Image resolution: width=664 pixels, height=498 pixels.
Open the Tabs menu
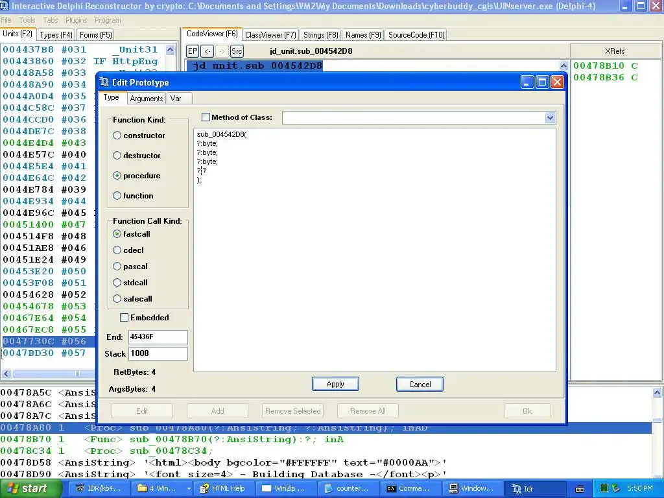(51, 20)
